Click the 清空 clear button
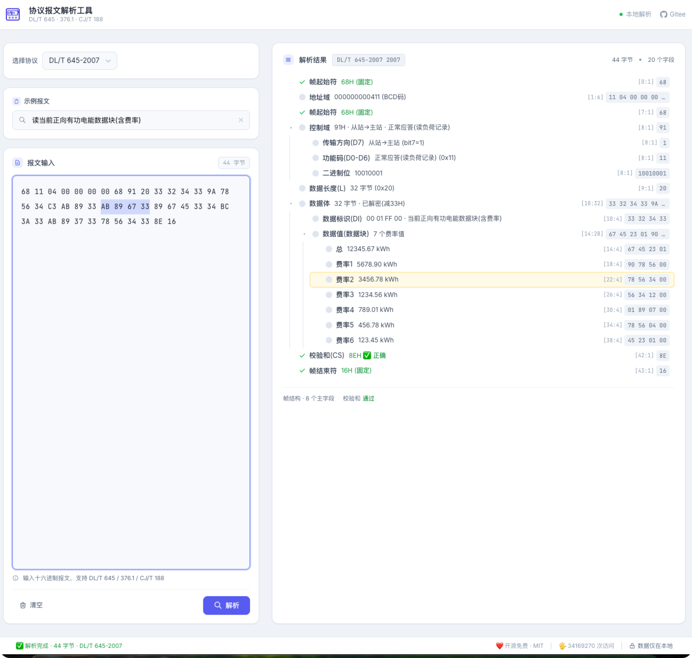Image resolution: width=692 pixels, height=658 pixels. (x=31, y=605)
